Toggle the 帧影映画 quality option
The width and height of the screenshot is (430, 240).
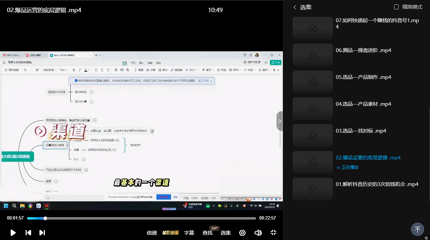point(171,233)
